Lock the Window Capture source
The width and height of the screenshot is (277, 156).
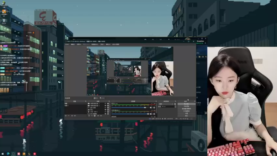(x=108, y=107)
